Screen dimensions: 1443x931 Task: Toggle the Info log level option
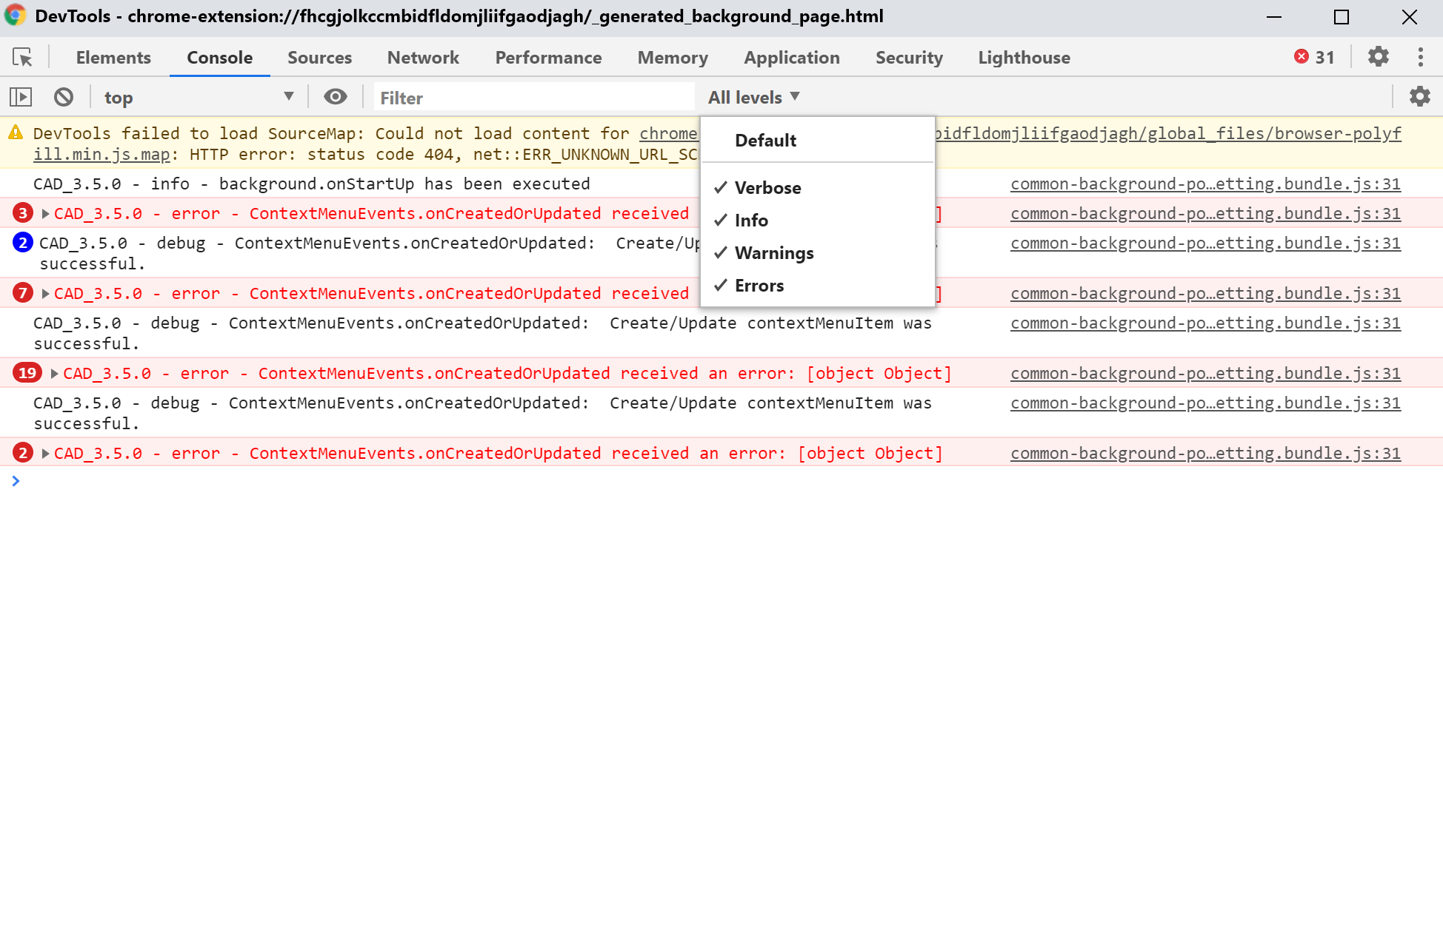pos(751,221)
